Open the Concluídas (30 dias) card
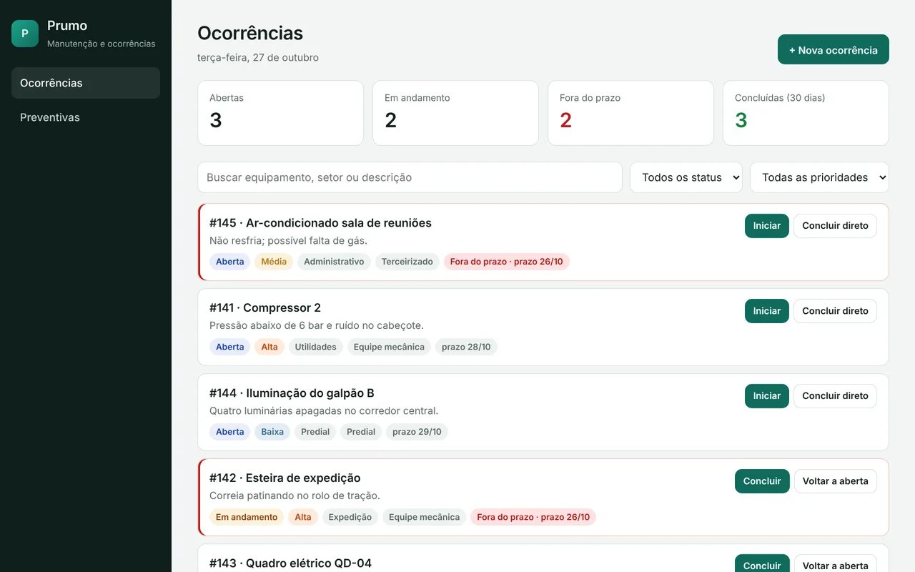Viewport: 915px width, 572px height. tap(806, 113)
